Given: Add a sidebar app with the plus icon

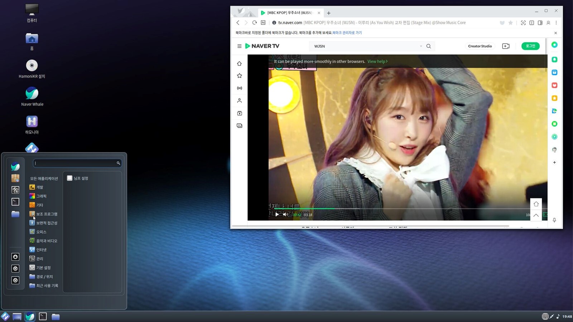Looking at the screenshot, I should [x=554, y=162].
